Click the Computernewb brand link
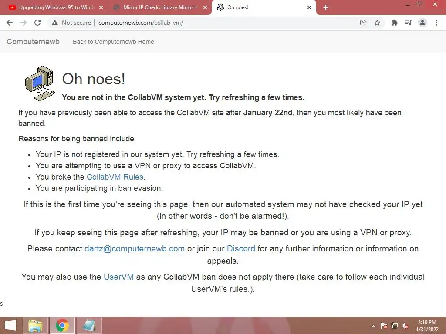The height and width of the screenshot is (334, 446). (33, 42)
